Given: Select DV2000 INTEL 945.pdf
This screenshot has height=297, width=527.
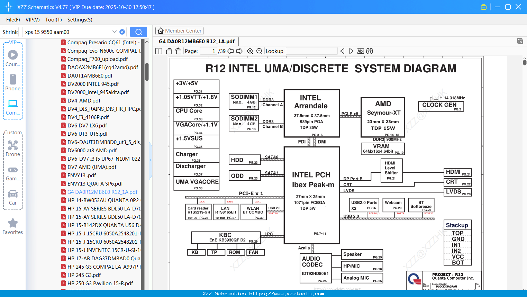Looking at the screenshot, I should click(90, 84).
